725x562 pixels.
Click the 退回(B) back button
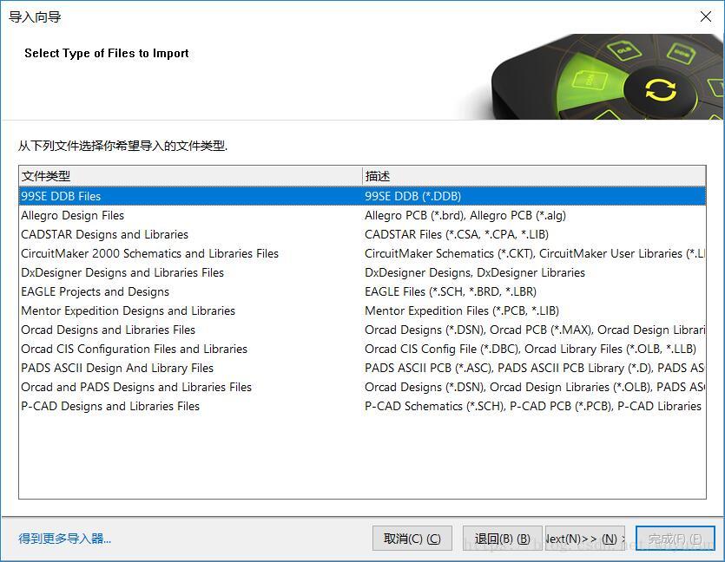[x=502, y=538]
